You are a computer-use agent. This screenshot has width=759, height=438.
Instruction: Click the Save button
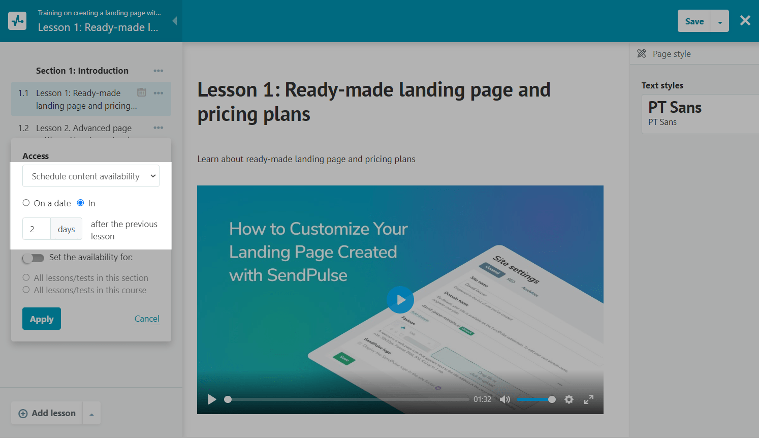(x=694, y=21)
